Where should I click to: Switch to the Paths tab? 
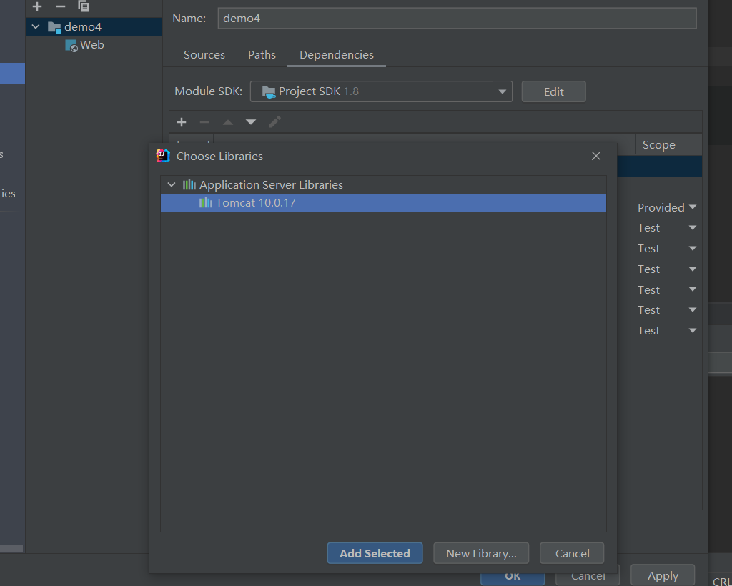(262, 54)
